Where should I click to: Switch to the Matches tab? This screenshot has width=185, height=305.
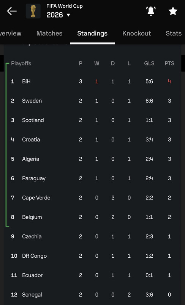tap(49, 33)
